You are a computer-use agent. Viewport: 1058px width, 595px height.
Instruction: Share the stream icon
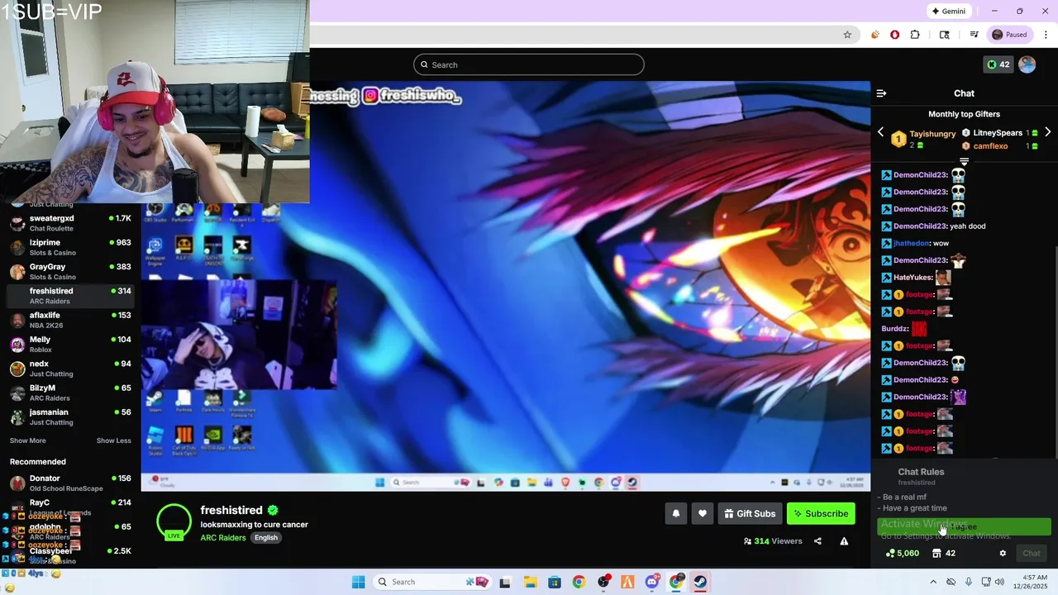coord(817,541)
